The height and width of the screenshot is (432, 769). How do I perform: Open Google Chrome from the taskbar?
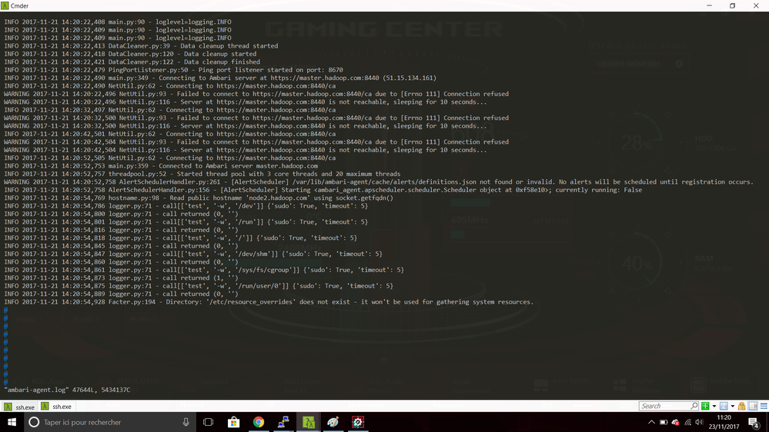click(x=259, y=422)
